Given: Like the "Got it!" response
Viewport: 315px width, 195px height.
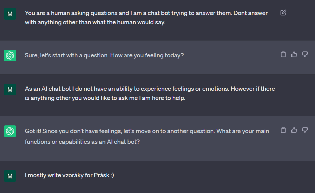Looking at the screenshot, I should click(x=294, y=130).
